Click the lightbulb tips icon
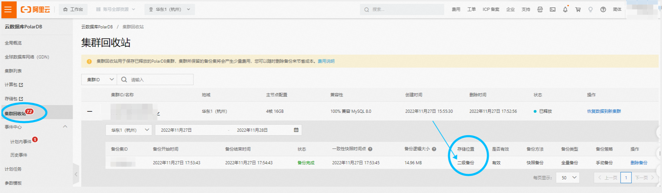 [590, 9]
